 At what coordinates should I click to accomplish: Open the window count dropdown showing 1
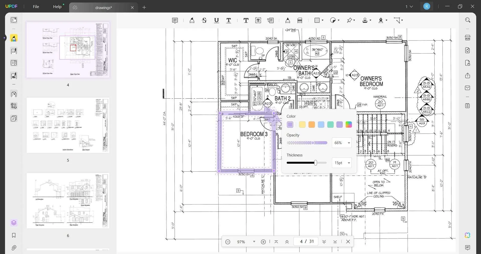[409, 7]
